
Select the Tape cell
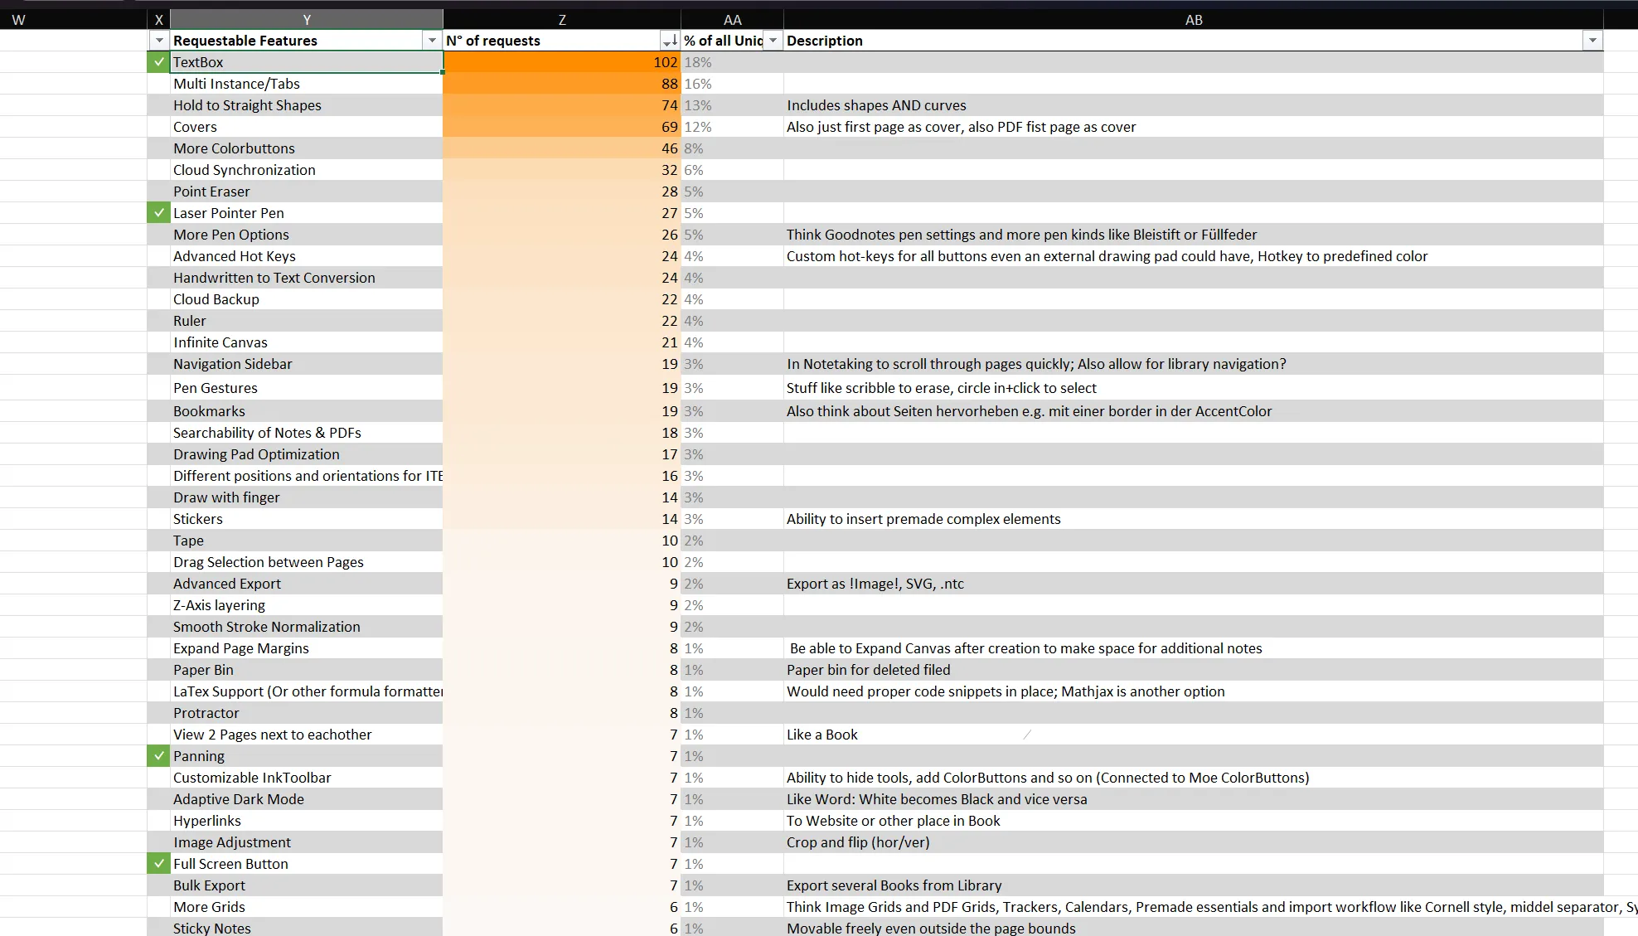pos(307,541)
